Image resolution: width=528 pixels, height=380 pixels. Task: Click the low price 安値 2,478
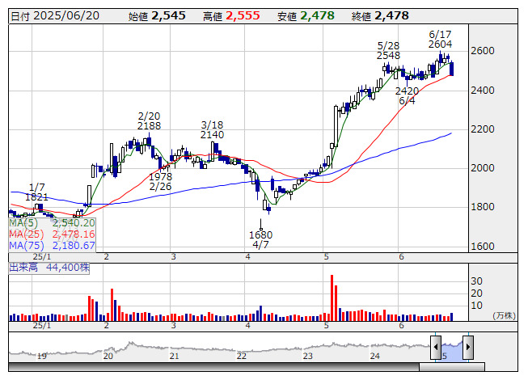(306, 16)
